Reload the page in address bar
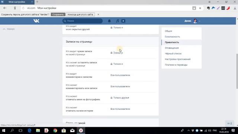The image size is (238, 134). coord(23,8)
